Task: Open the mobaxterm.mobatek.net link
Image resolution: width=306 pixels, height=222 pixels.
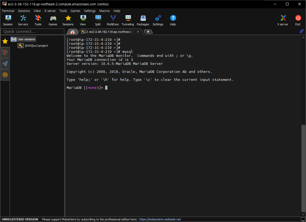Action: (x=160, y=219)
